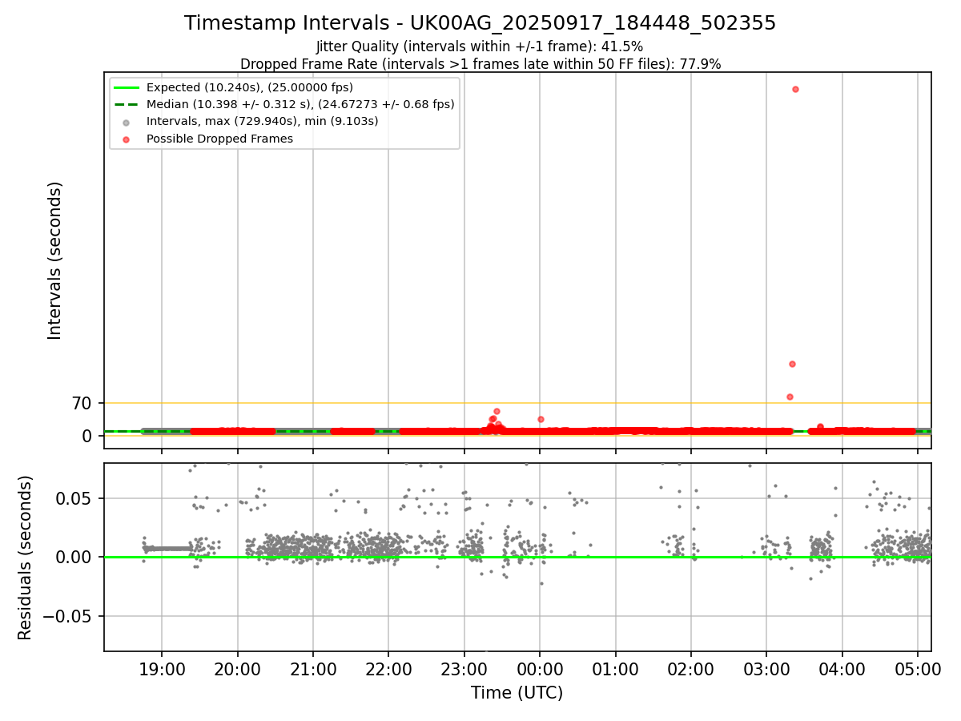961x721 pixels.
Task: Click the flat gray residual segment after 19:00
Action: pos(169,549)
